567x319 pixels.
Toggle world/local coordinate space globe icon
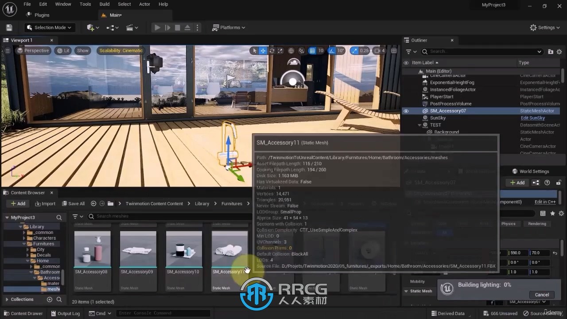(x=291, y=51)
